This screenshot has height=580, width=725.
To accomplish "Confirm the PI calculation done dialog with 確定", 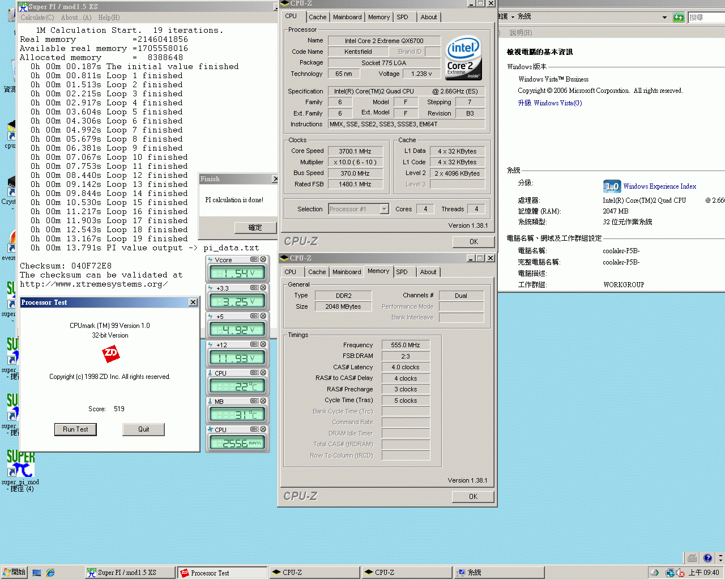I will click(255, 228).
